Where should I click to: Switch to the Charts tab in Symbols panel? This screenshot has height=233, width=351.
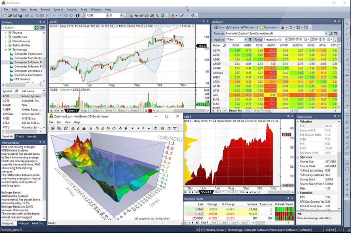pyautogui.click(x=20, y=136)
